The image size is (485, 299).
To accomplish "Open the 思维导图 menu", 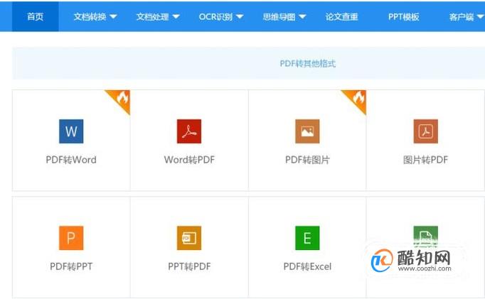I will [284, 16].
